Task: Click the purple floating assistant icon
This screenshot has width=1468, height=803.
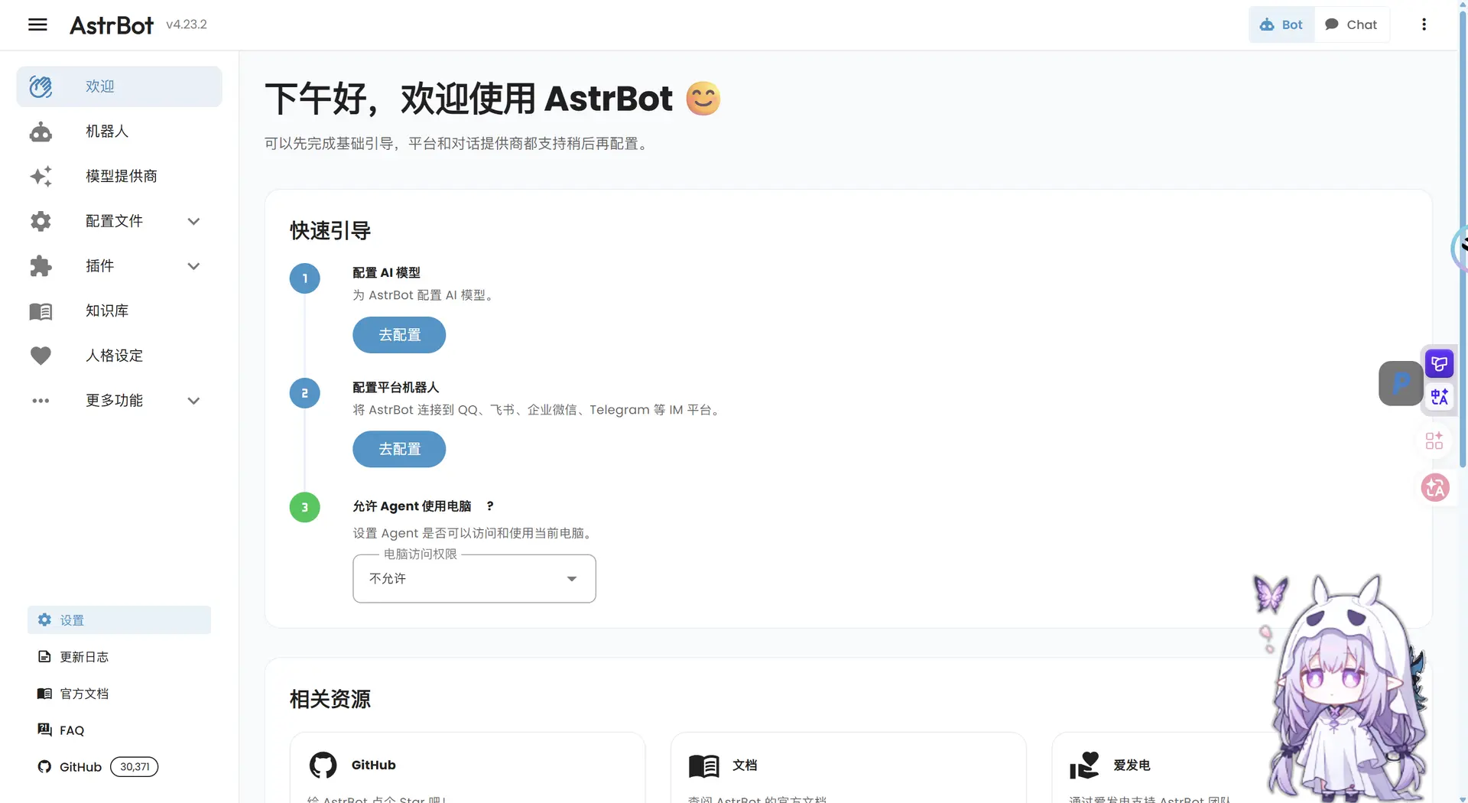Action: click(1440, 364)
